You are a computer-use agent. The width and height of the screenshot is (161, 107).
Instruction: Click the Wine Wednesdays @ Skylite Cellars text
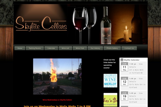coord(57,100)
